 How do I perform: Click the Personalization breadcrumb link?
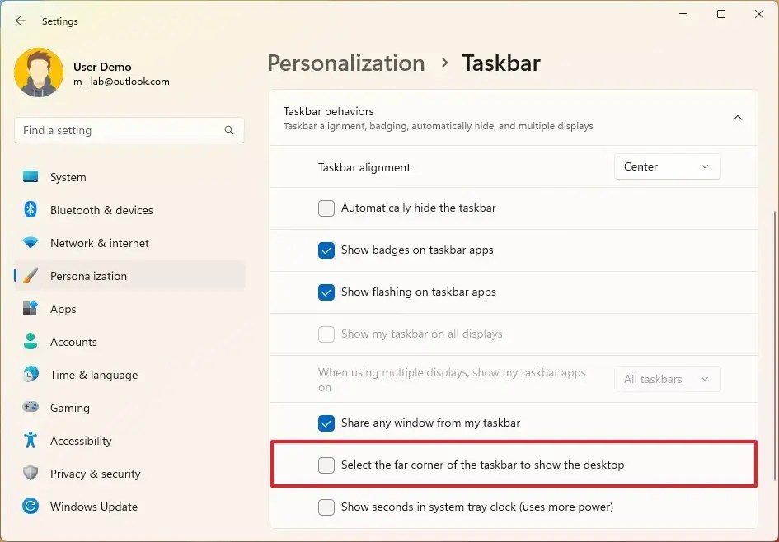pos(345,63)
